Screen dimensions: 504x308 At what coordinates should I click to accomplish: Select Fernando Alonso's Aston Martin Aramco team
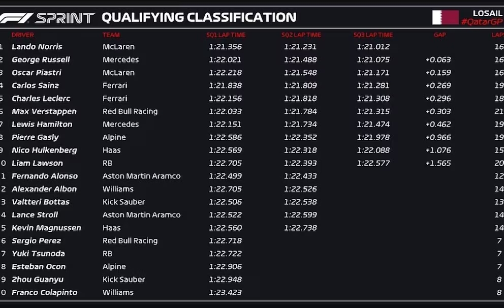pyautogui.click(x=141, y=176)
